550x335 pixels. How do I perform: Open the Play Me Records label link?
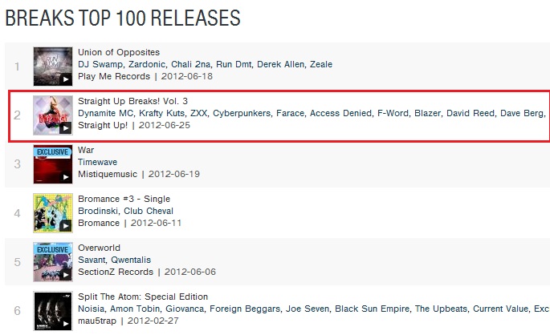114,76
